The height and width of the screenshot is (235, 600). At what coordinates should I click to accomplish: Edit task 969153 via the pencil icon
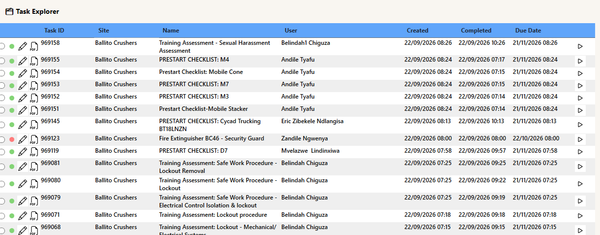[x=23, y=86]
